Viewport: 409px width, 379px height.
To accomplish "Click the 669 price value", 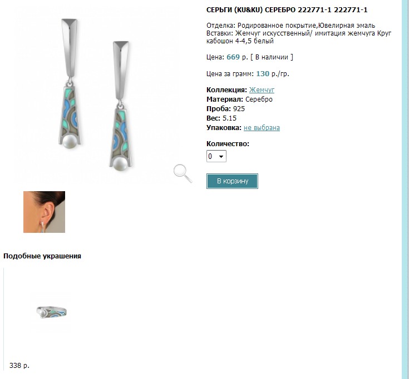I will (x=233, y=57).
